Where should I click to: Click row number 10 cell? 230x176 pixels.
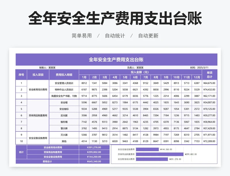tap(21, 141)
